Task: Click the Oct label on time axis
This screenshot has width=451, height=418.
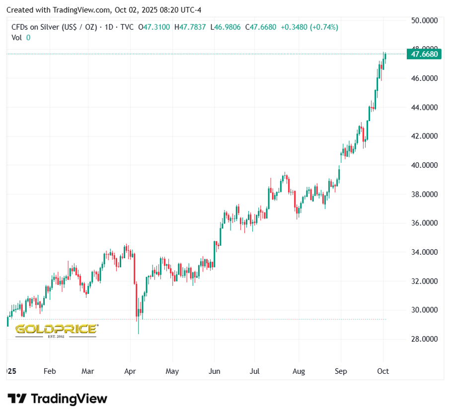Action: pyautogui.click(x=383, y=371)
